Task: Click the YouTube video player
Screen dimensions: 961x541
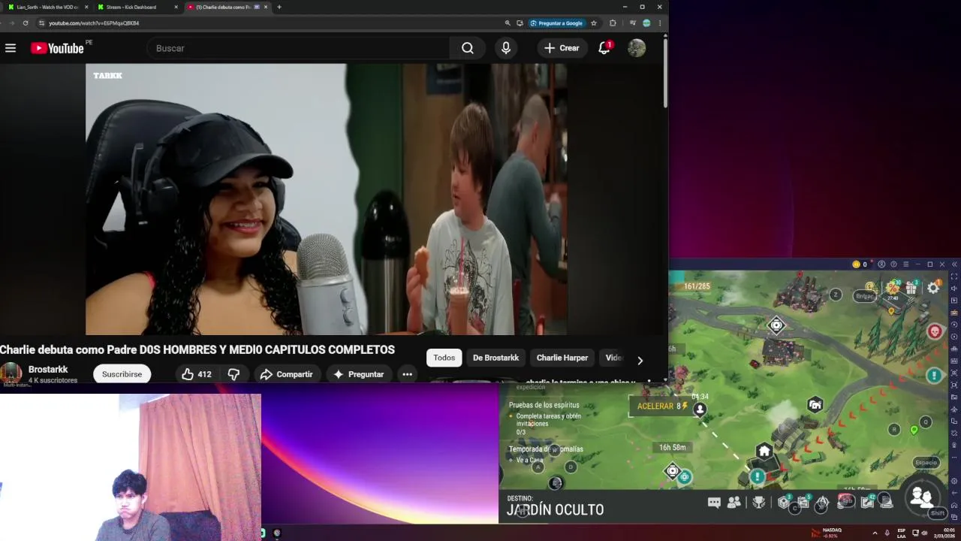Action: 326,199
